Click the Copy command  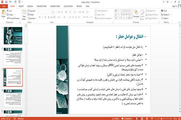pyautogui.click(x=10, y=15)
